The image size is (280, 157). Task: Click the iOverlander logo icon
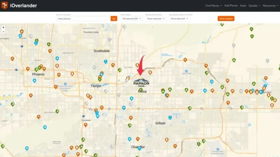5,5
